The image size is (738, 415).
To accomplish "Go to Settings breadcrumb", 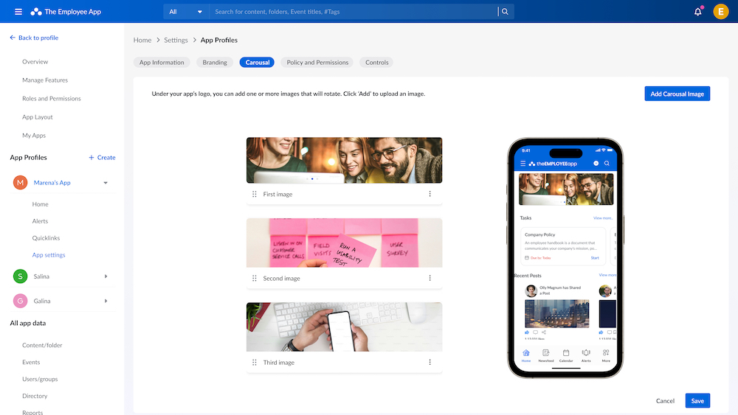I will (176, 40).
